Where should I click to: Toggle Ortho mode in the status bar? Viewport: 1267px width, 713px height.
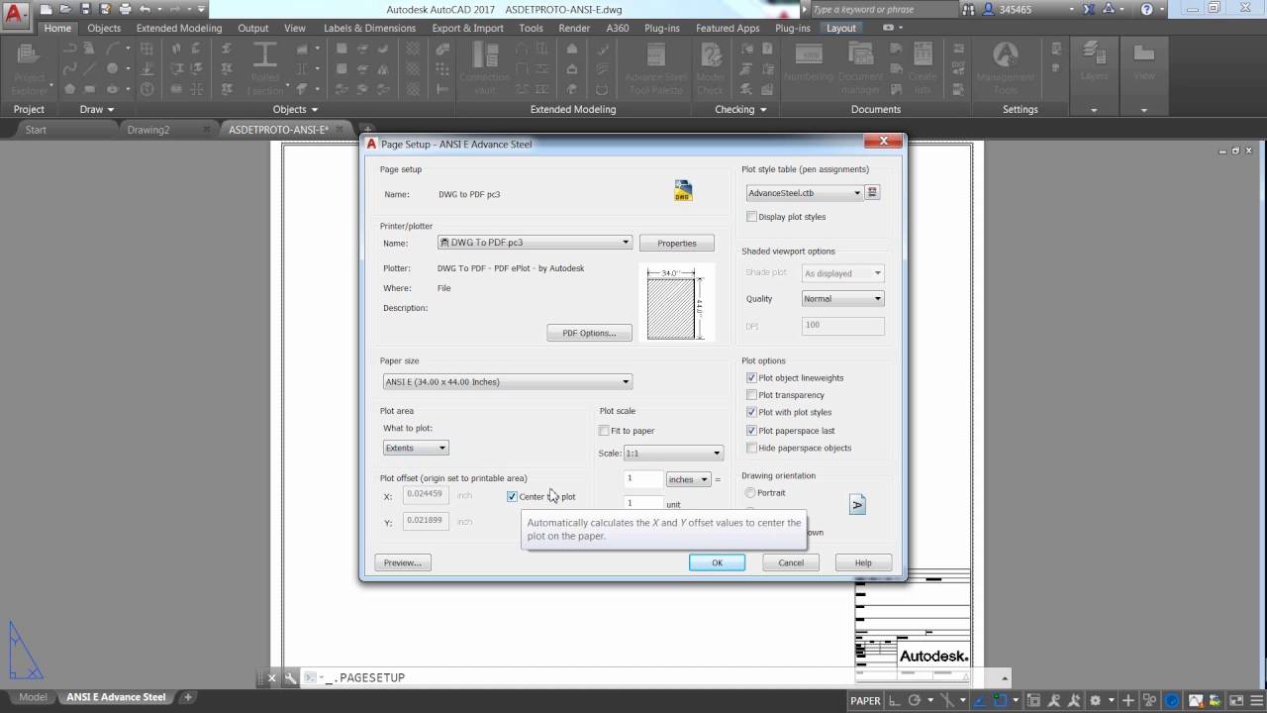(x=895, y=700)
